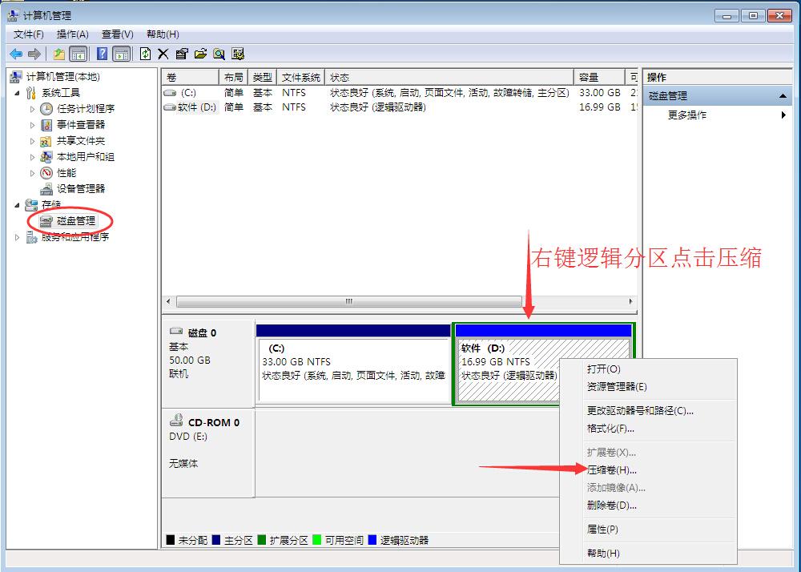This screenshot has height=572, width=801.
Task: Click the volume list horizontal scrollbar thumb
Action: [x=349, y=301]
